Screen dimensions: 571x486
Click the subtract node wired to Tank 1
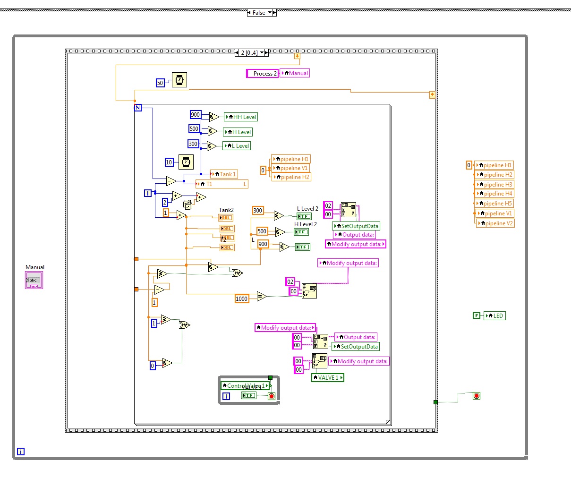click(171, 181)
